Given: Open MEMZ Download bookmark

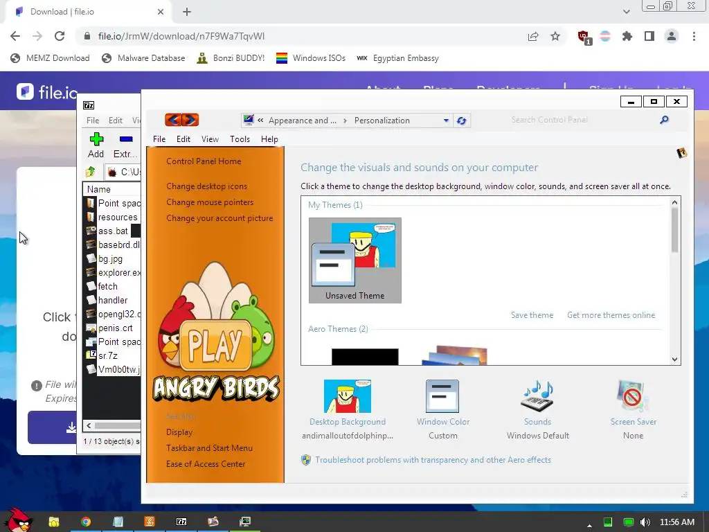Looking at the screenshot, I should click(50, 58).
